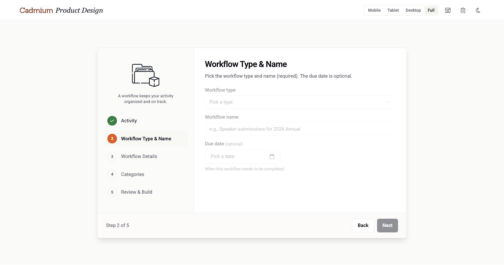Click the 'Workflow type' label
This screenshot has width=504, height=265.
(x=220, y=90)
